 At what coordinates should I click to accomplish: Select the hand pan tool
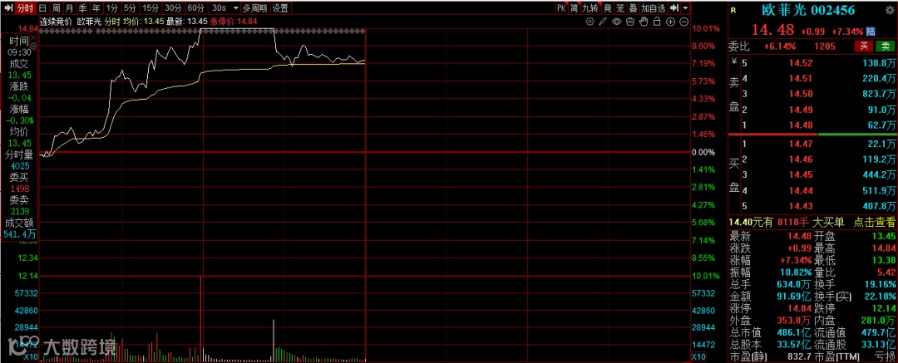[643, 22]
